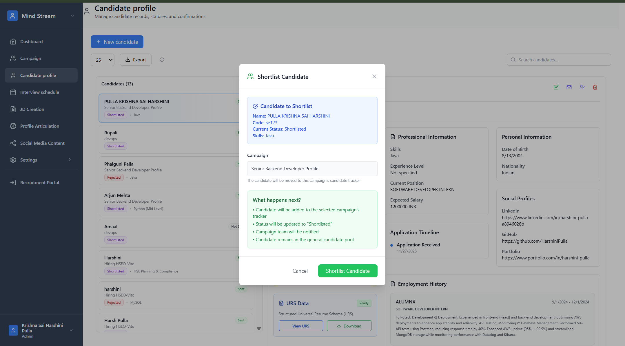Image resolution: width=625 pixels, height=346 pixels.
Task: Click the shortlist user-check icon
Action: 582,87
